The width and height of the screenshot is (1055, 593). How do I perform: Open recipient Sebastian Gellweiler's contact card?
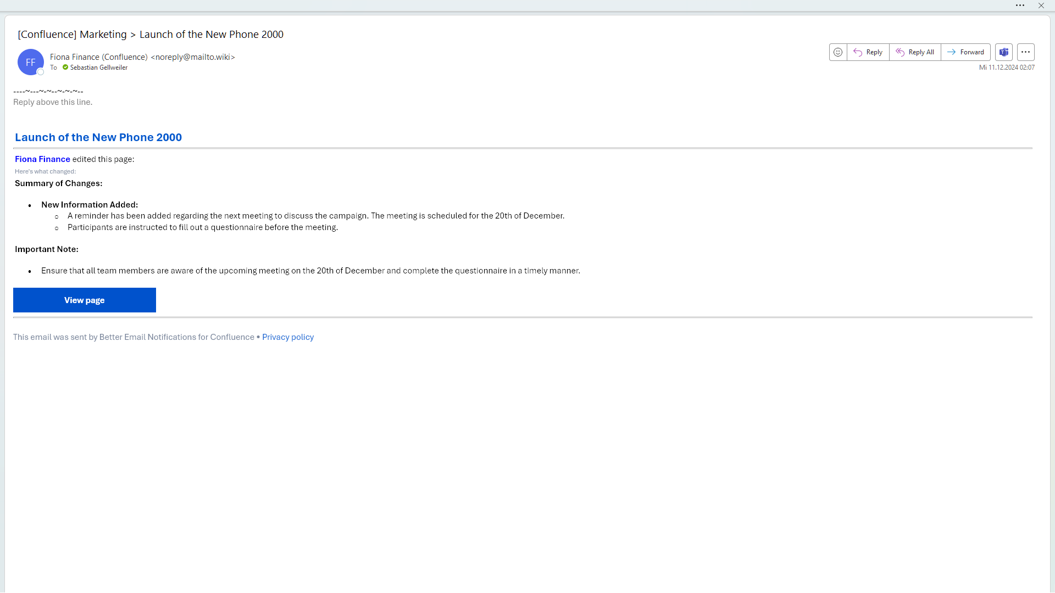pos(99,68)
